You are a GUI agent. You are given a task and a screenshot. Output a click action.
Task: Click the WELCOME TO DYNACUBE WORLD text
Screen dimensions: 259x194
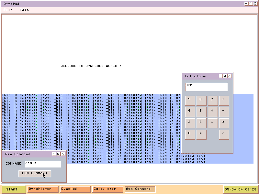point(93,66)
